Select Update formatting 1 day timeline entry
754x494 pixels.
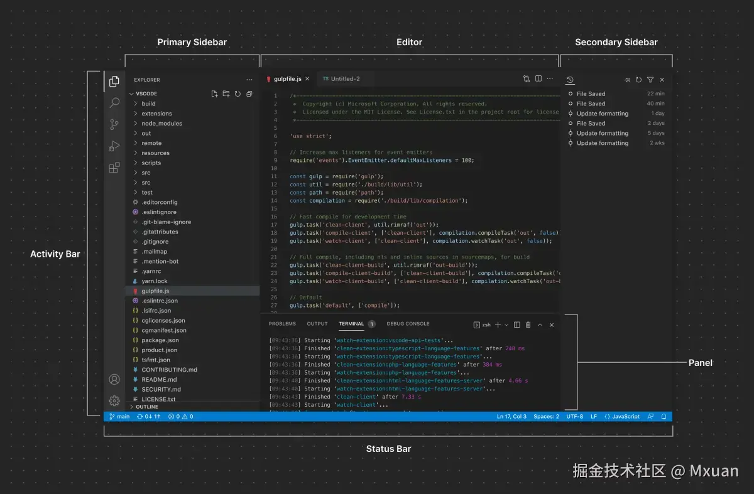click(616, 114)
